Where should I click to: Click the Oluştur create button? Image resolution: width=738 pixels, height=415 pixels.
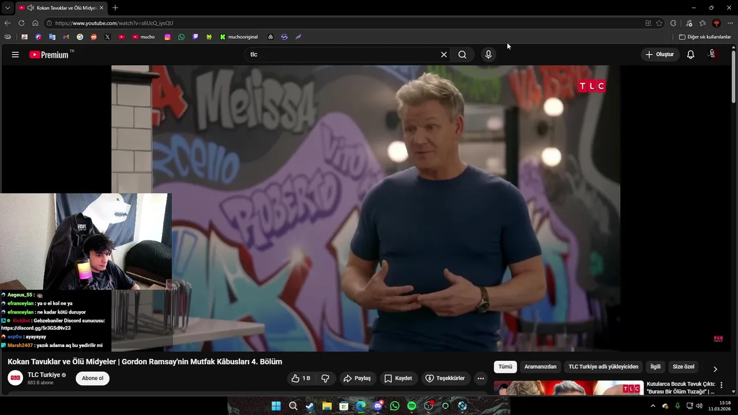pyautogui.click(x=660, y=55)
